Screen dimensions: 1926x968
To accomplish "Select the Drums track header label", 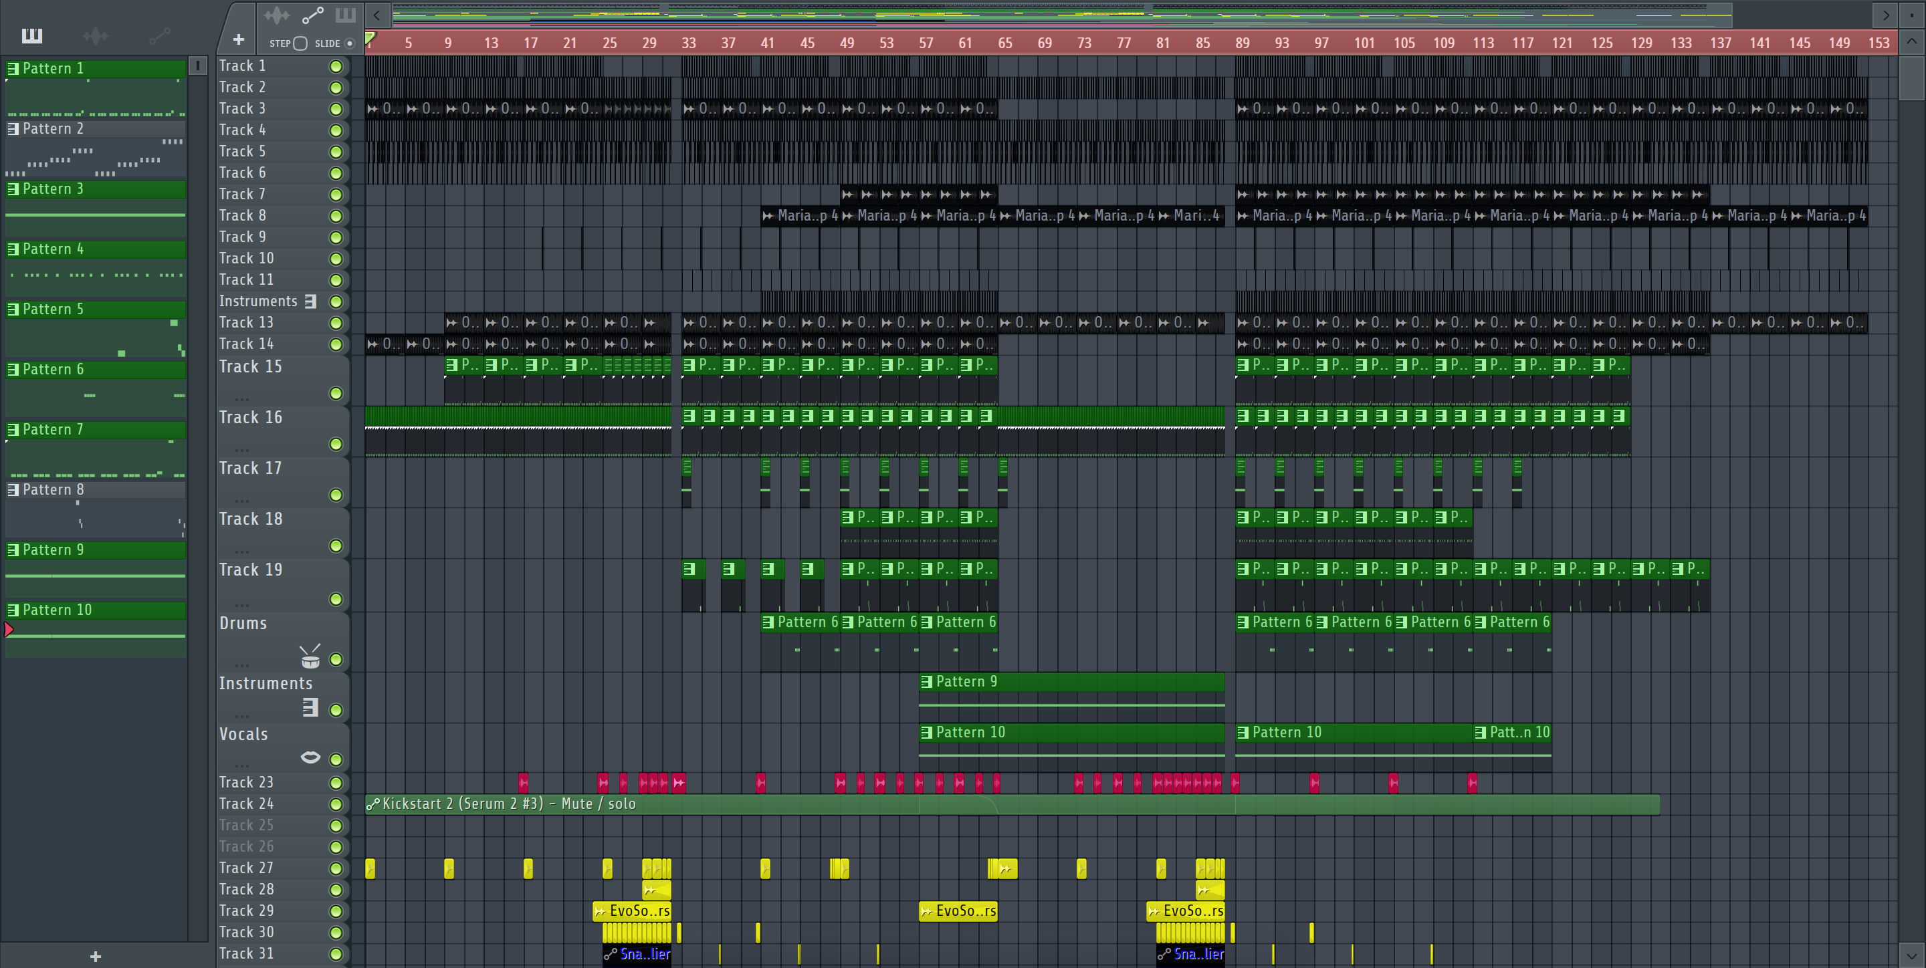I will coord(243,624).
